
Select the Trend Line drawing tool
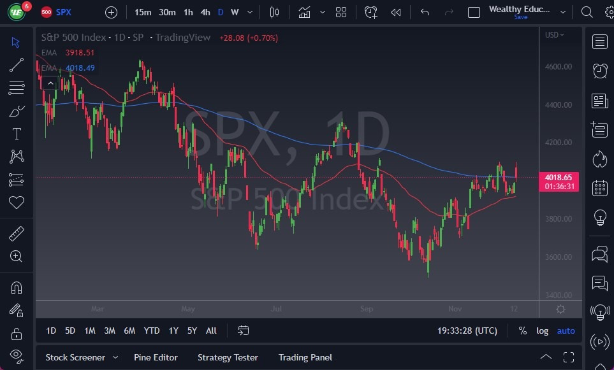click(x=17, y=64)
